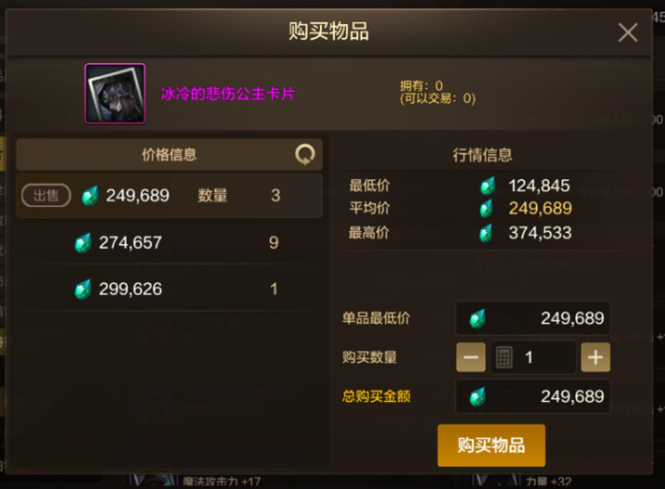Click the card item thumbnail

click(x=115, y=93)
